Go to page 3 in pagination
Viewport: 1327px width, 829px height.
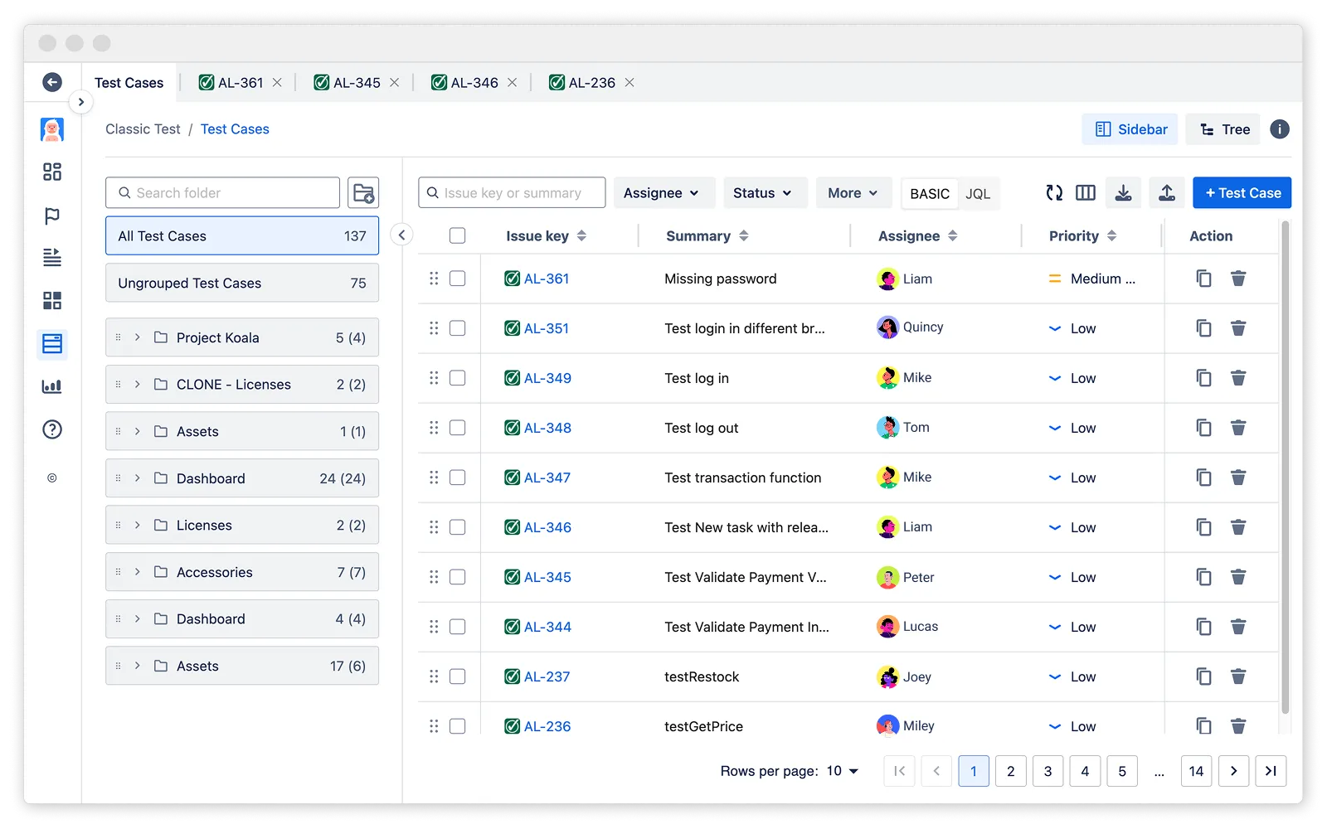1048,771
